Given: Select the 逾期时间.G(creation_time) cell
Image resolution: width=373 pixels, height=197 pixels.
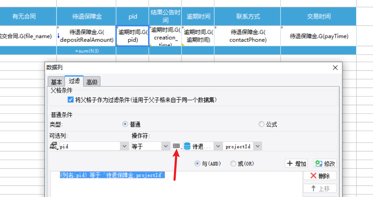Looking at the screenshot, I should pyautogui.click(x=165, y=36).
